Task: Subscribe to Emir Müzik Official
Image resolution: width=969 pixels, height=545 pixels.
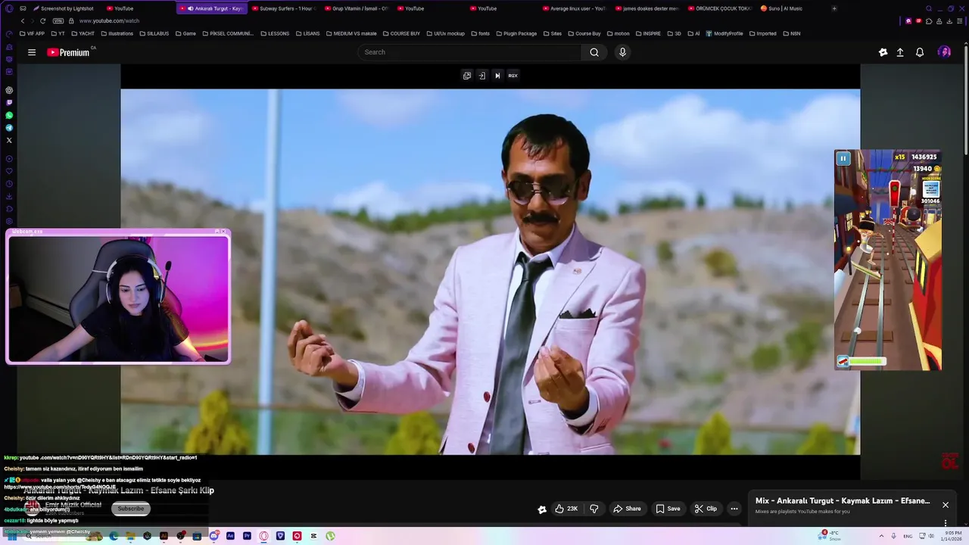Action: coord(130,509)
